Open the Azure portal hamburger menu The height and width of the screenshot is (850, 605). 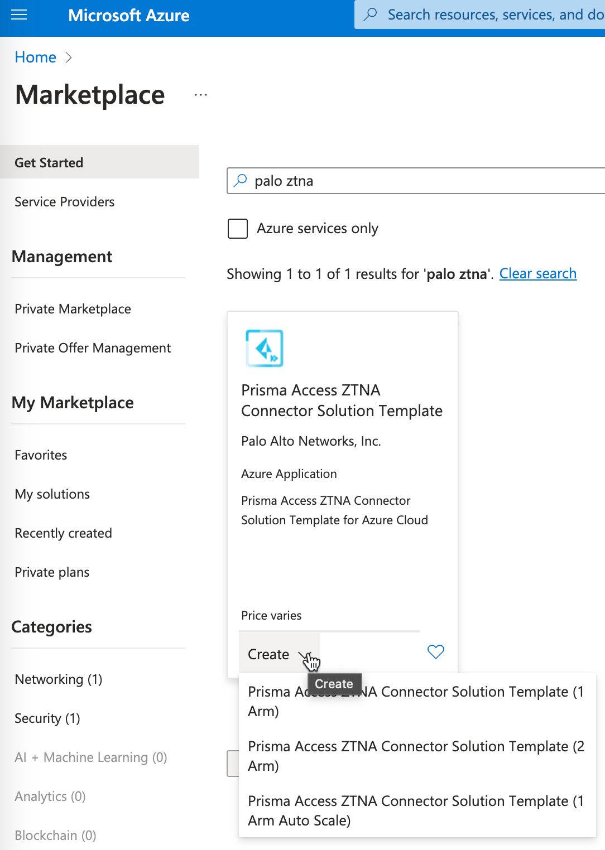pos(19,15)
